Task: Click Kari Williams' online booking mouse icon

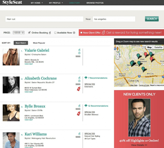Action: 79,134
